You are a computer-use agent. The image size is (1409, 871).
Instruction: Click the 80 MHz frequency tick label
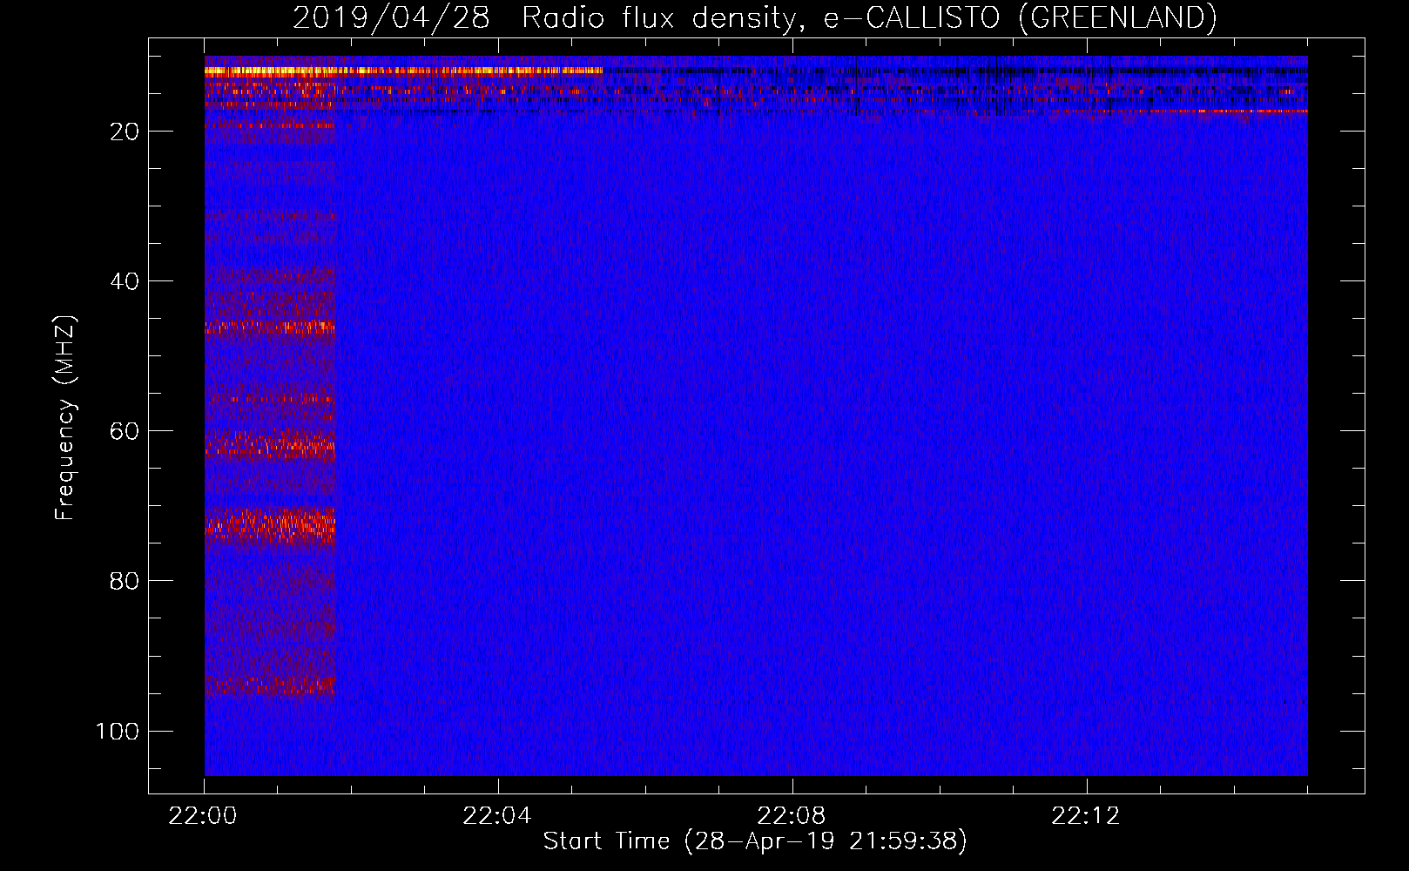coord(125,581)
